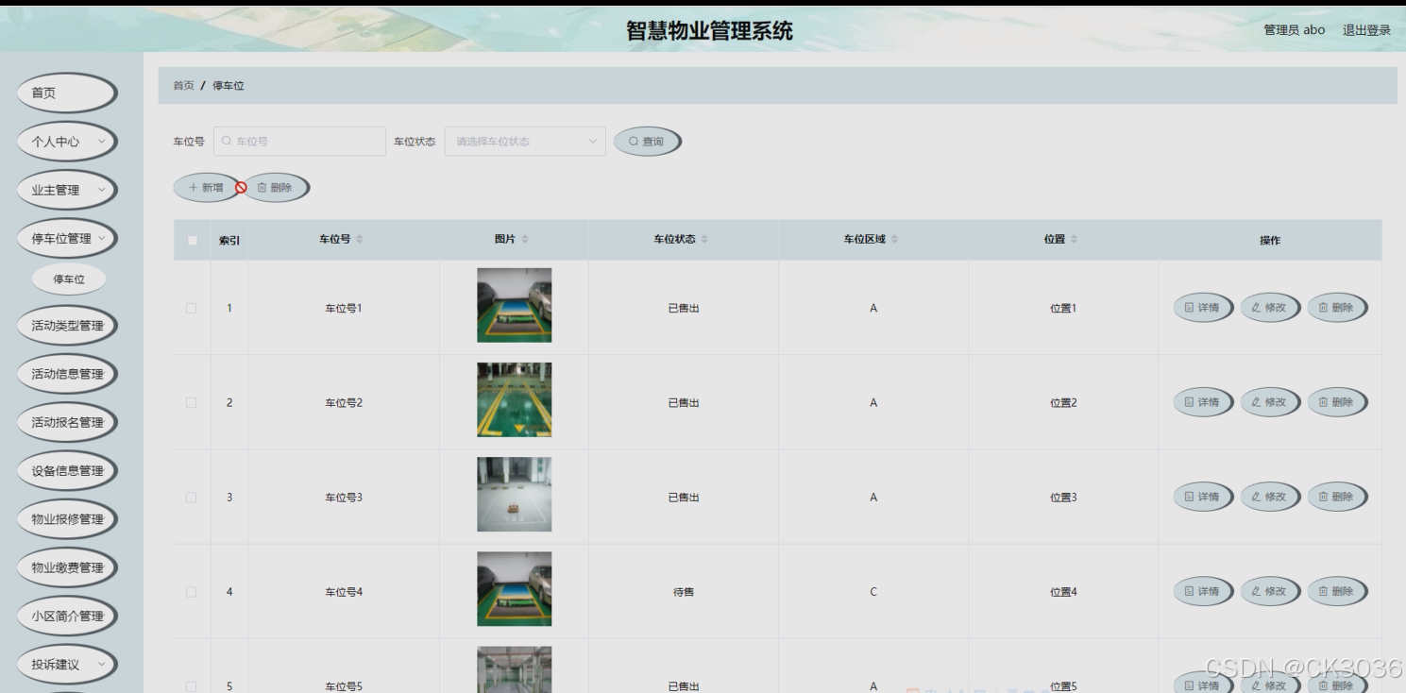
Task: Focus the 车位号 search input
Action: tap(299, 142)
